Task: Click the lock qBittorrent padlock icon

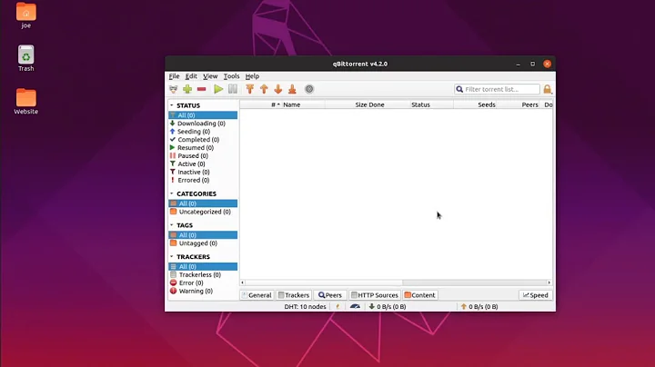Action: [x=548, y=89]
